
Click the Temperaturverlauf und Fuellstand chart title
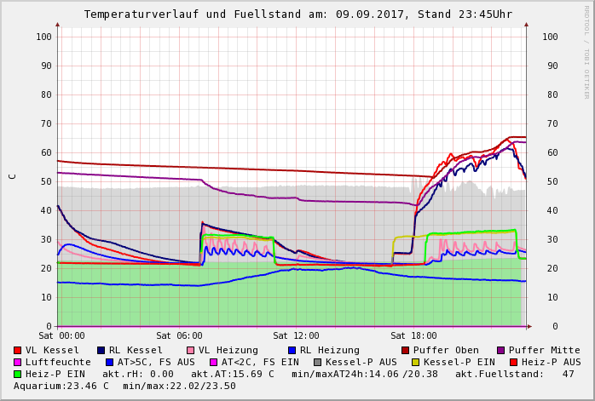[x=297, y=14]
